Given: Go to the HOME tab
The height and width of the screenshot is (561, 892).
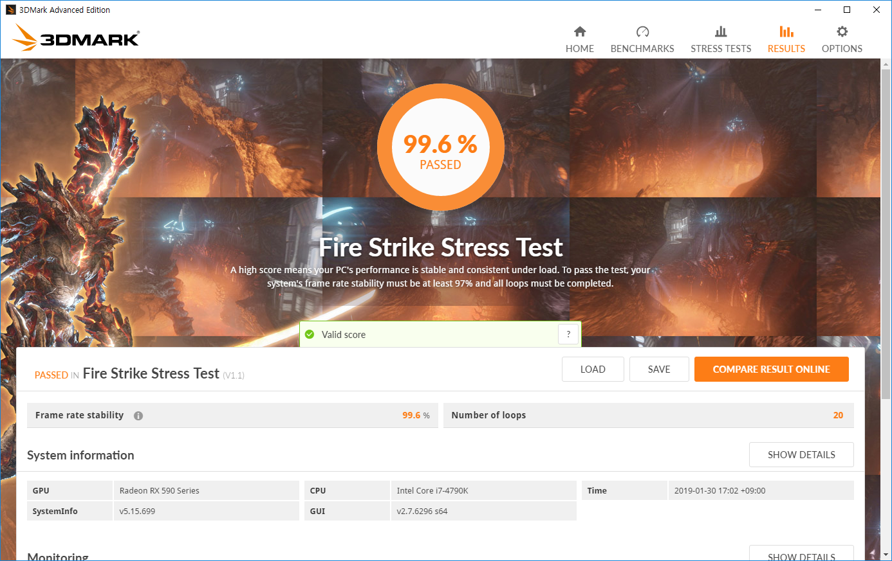Looking at the screenshot, I should [x=580, y=39].
